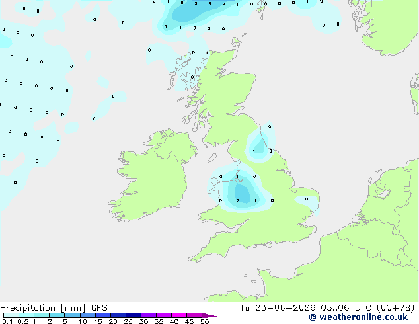The width and height of the screenshot is (419, 324).
Task: Click the Precipitation [mm] title text
Action: coord(42,308)
